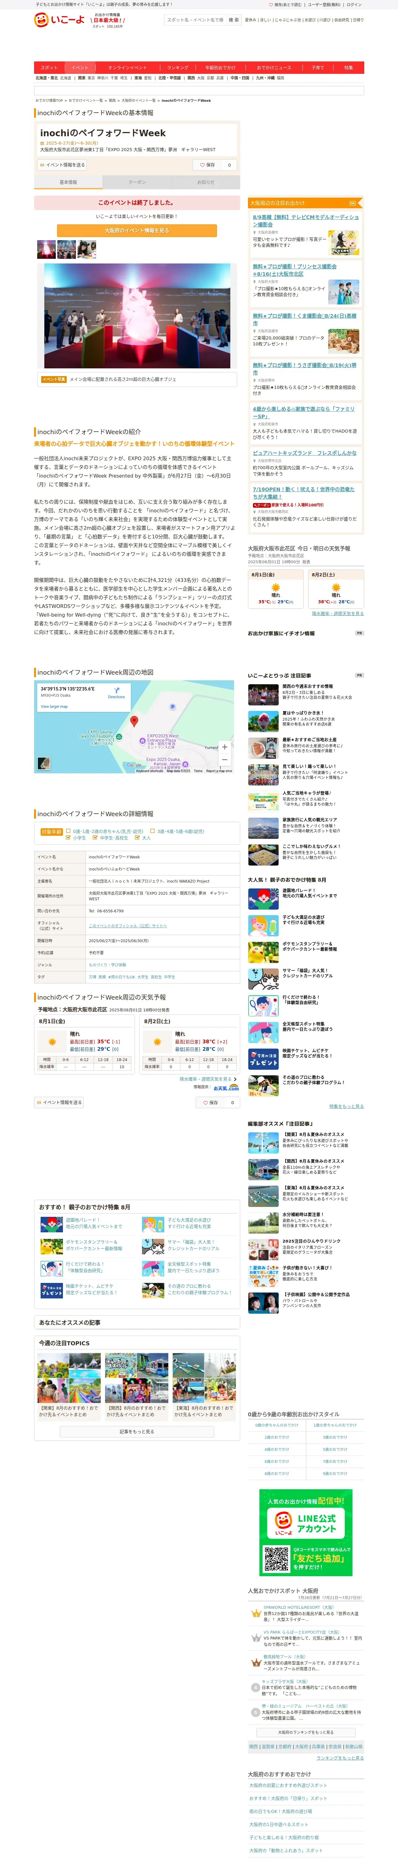
Task: Click the LINE公式アカウント banner
Action: (306, 1532)
